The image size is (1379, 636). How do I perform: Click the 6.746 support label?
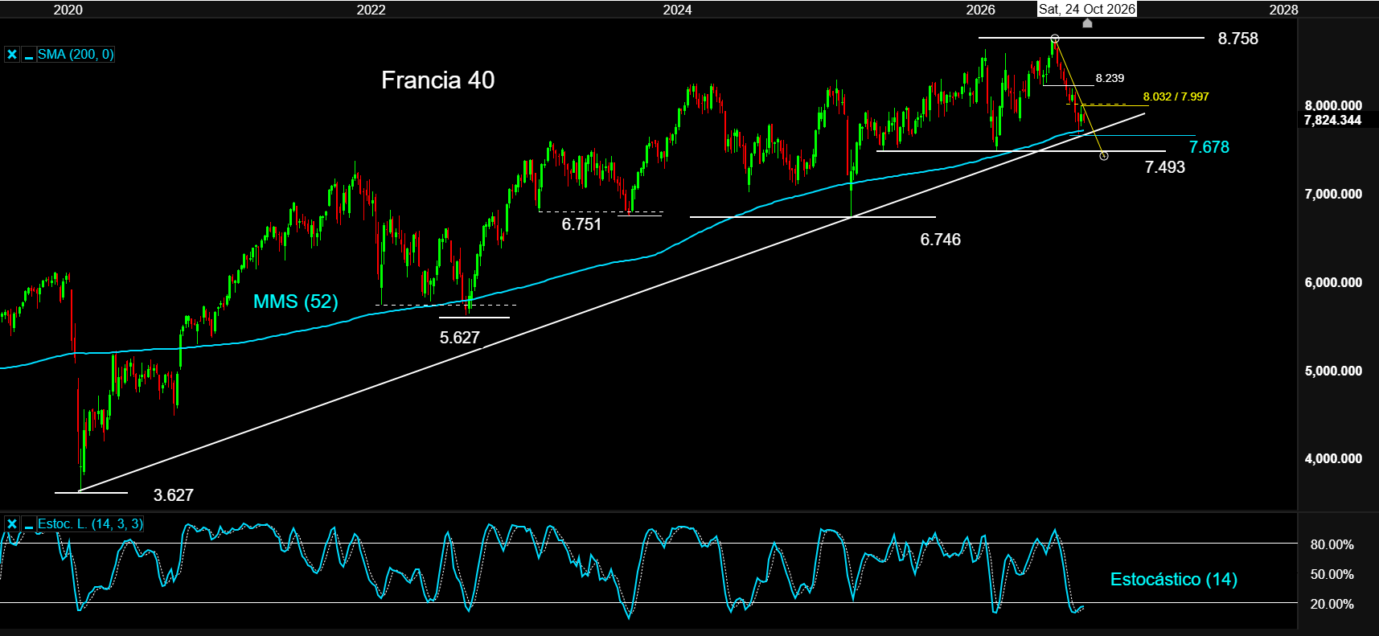pyautogui.click(x=940, y=240)
